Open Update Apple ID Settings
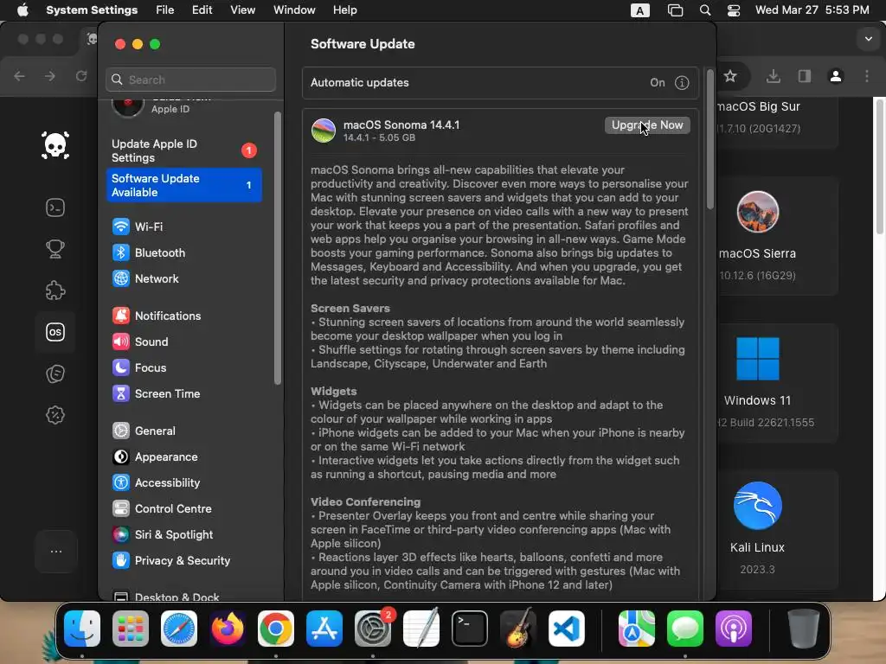The width and height of the screenshot is (886, 664). pos(183,150)
